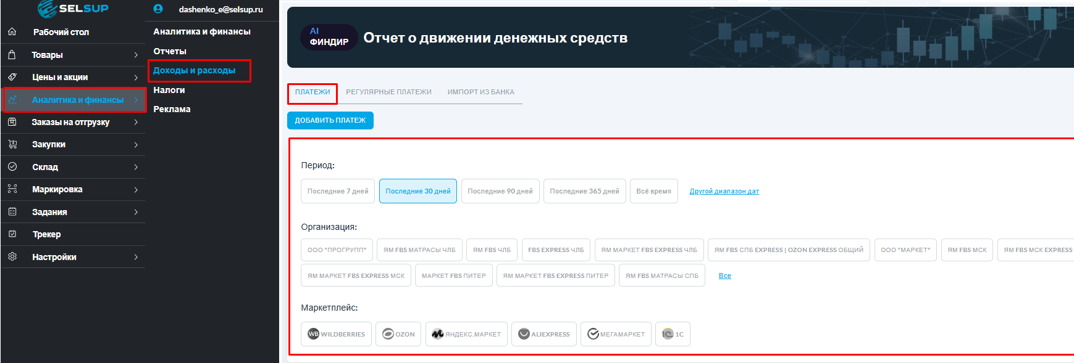Click the task list icon beside Задания
Viewport: 1074px width, 363px height.
click(x=12, y=211)
